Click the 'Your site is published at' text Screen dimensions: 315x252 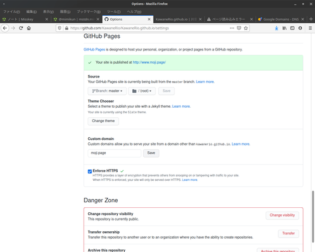(114, 62)
